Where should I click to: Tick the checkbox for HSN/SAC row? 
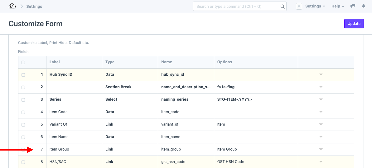click(x=23, y=162)
